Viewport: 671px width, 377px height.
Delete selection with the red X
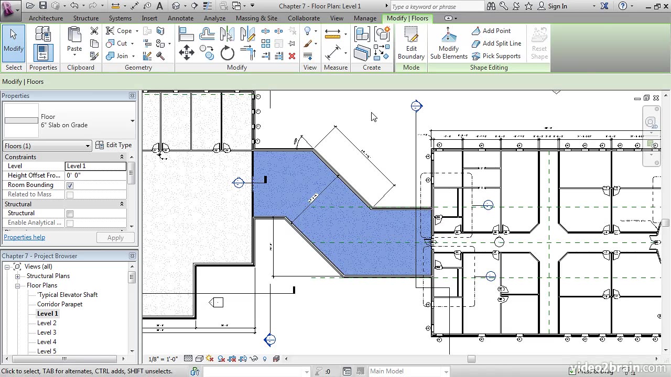[292, 56]
